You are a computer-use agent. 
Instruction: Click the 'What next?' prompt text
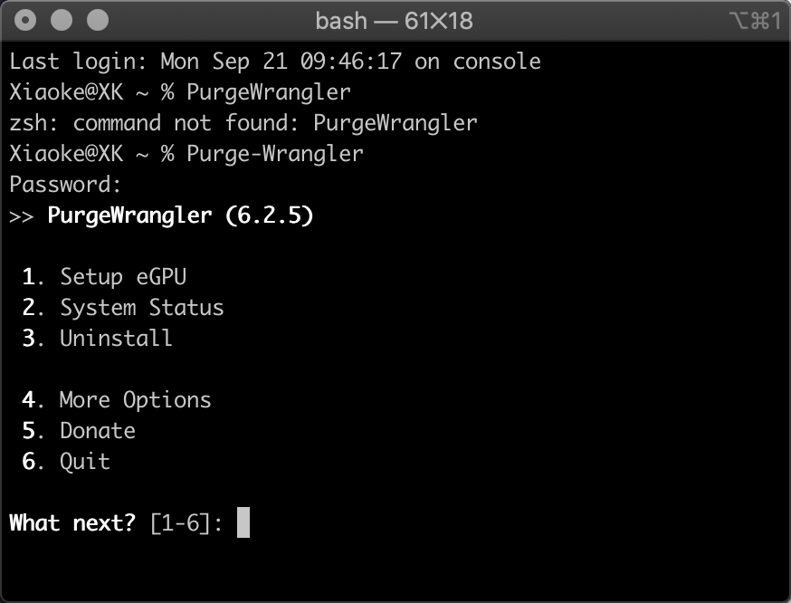point(73,523)
